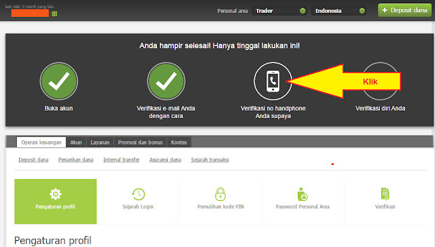Open the Penarikan dana link
Viewport: 435px width, 247px height.
[75, 159]
